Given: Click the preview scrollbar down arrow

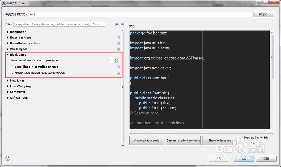Looking at the screenshot, I should tap(272, 127).
